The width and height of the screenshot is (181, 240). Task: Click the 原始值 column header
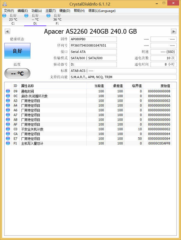point(157,86)
